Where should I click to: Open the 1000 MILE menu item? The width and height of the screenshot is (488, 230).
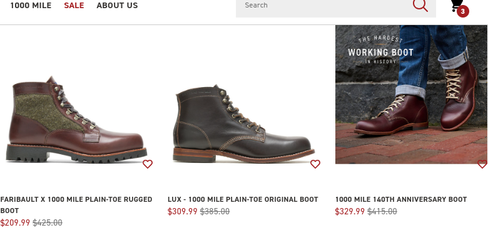(31, 5)
